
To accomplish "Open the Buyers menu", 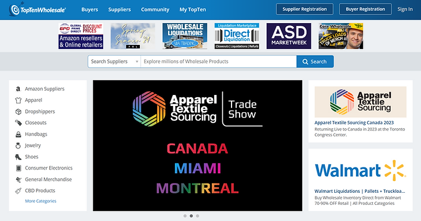I will click(x=90, y=9).
